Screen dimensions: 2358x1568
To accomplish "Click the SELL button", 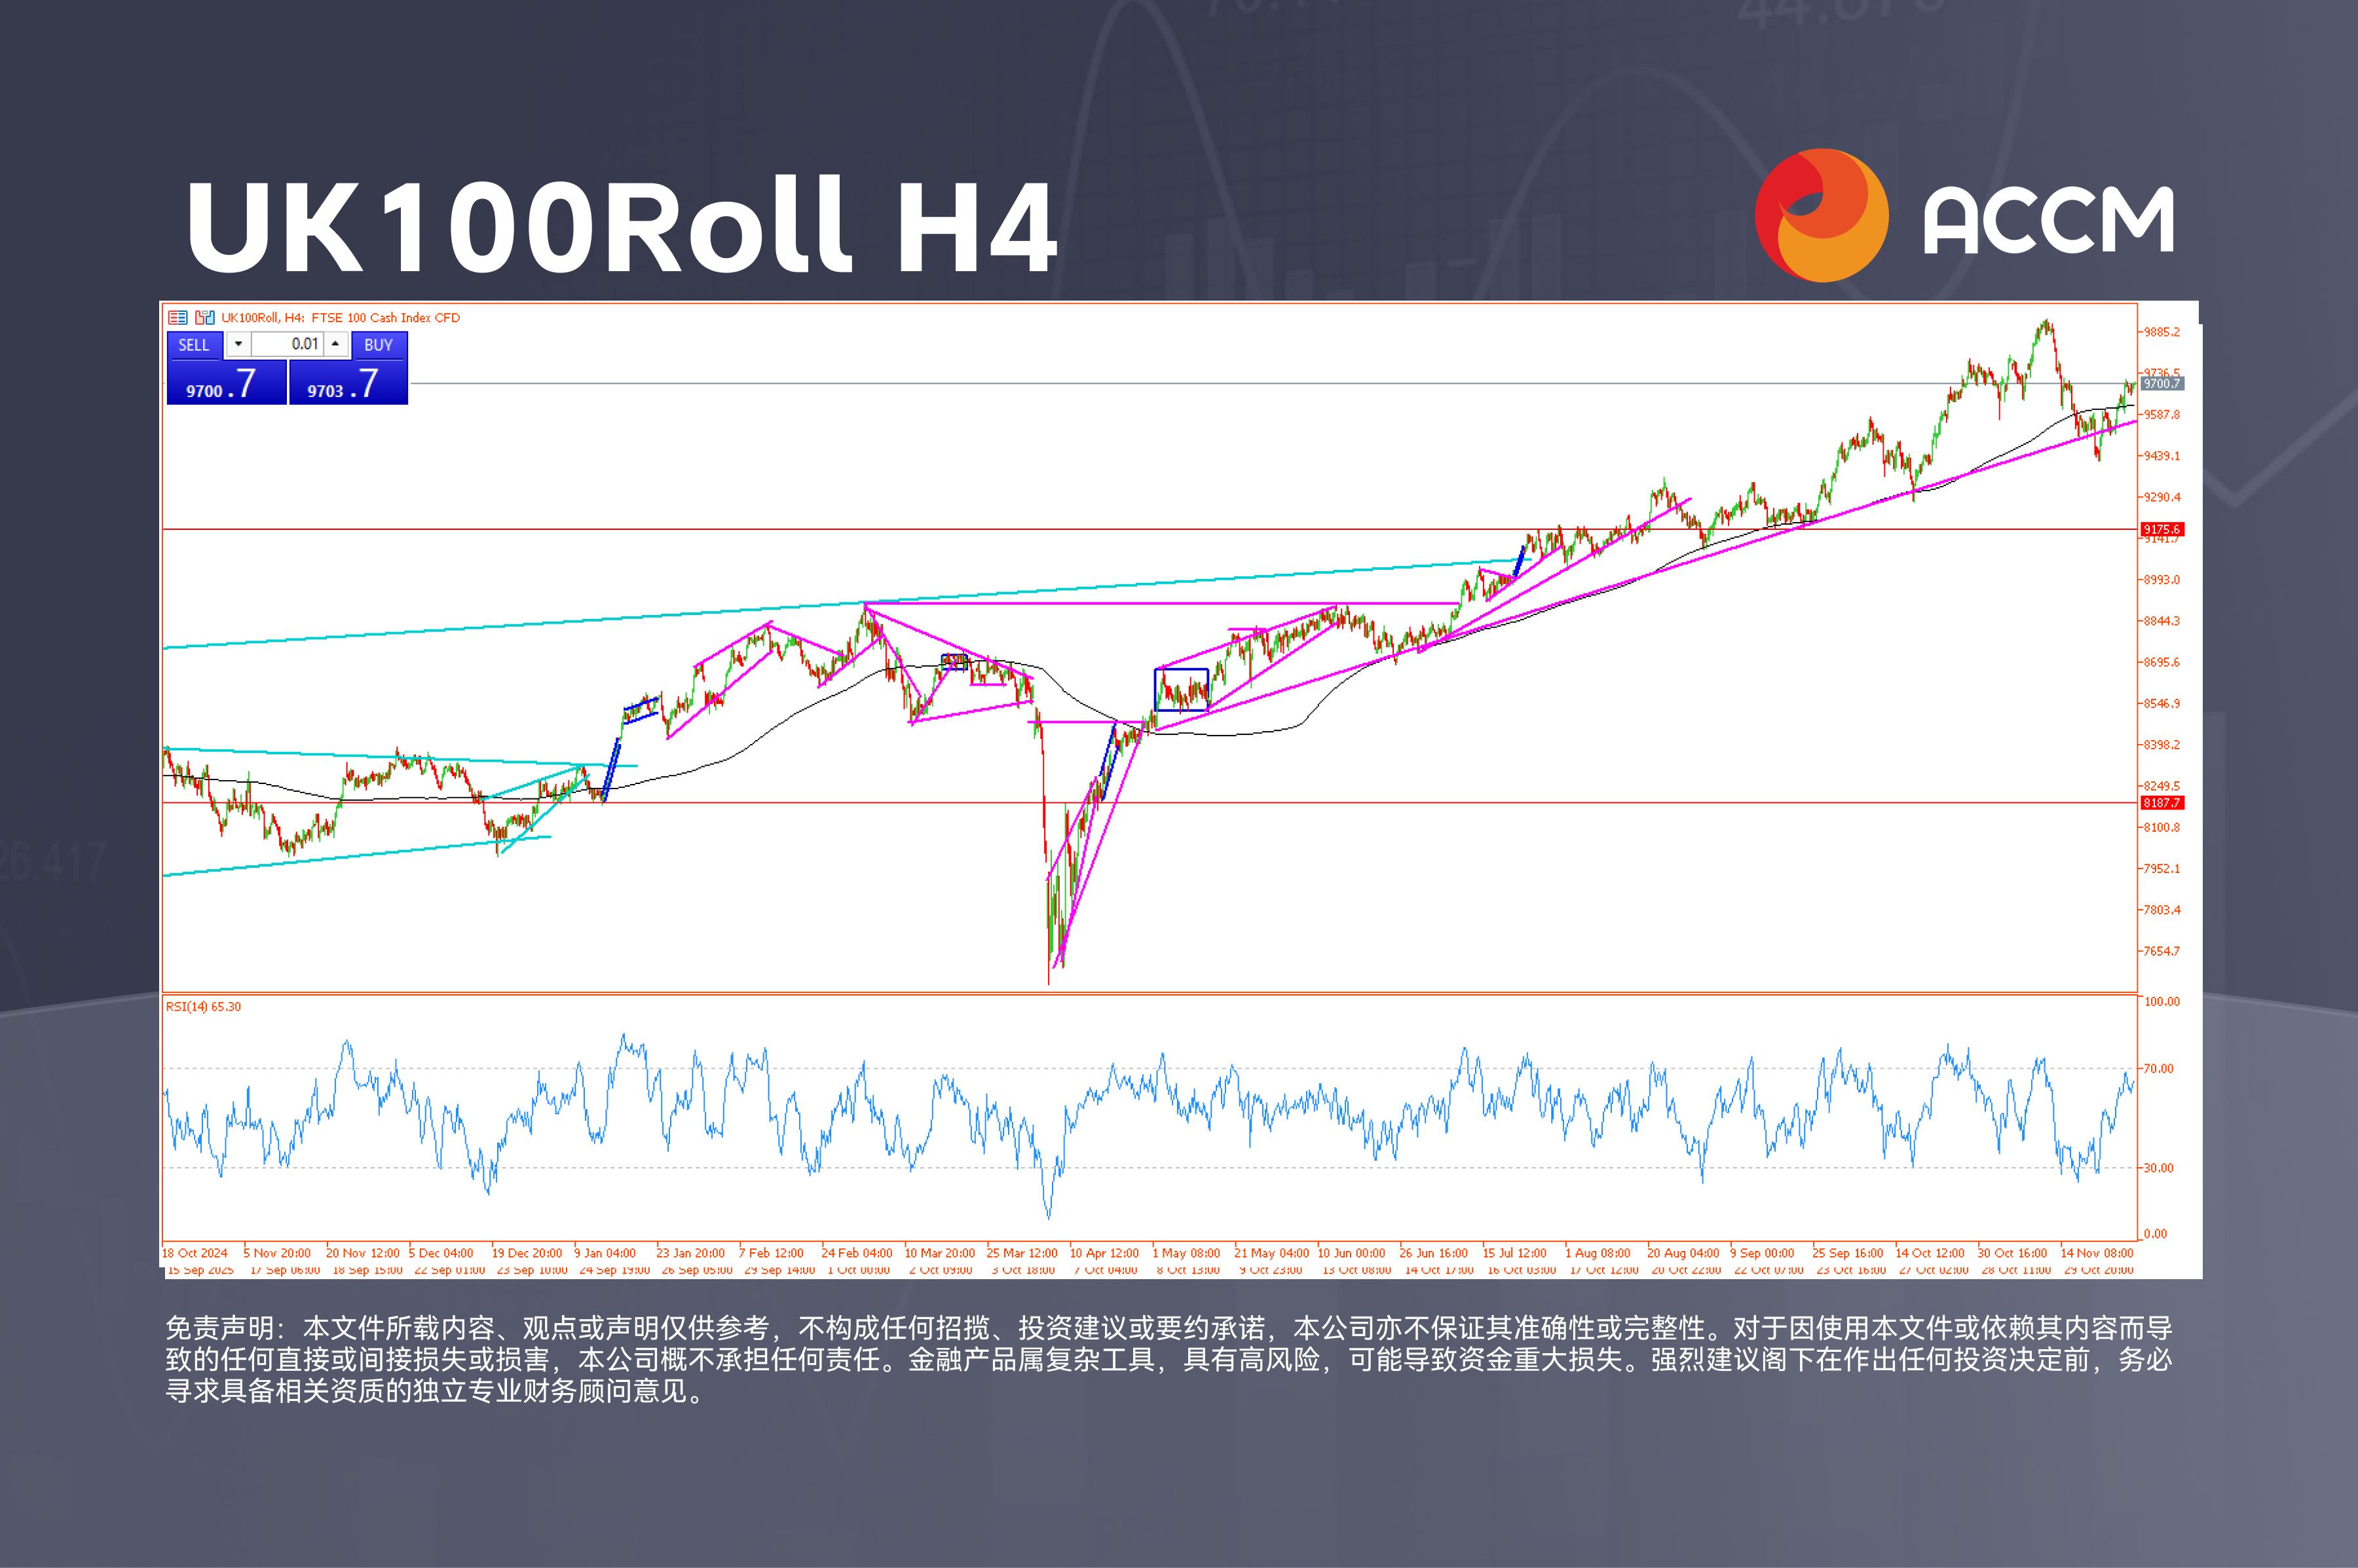I will (195, 345).
